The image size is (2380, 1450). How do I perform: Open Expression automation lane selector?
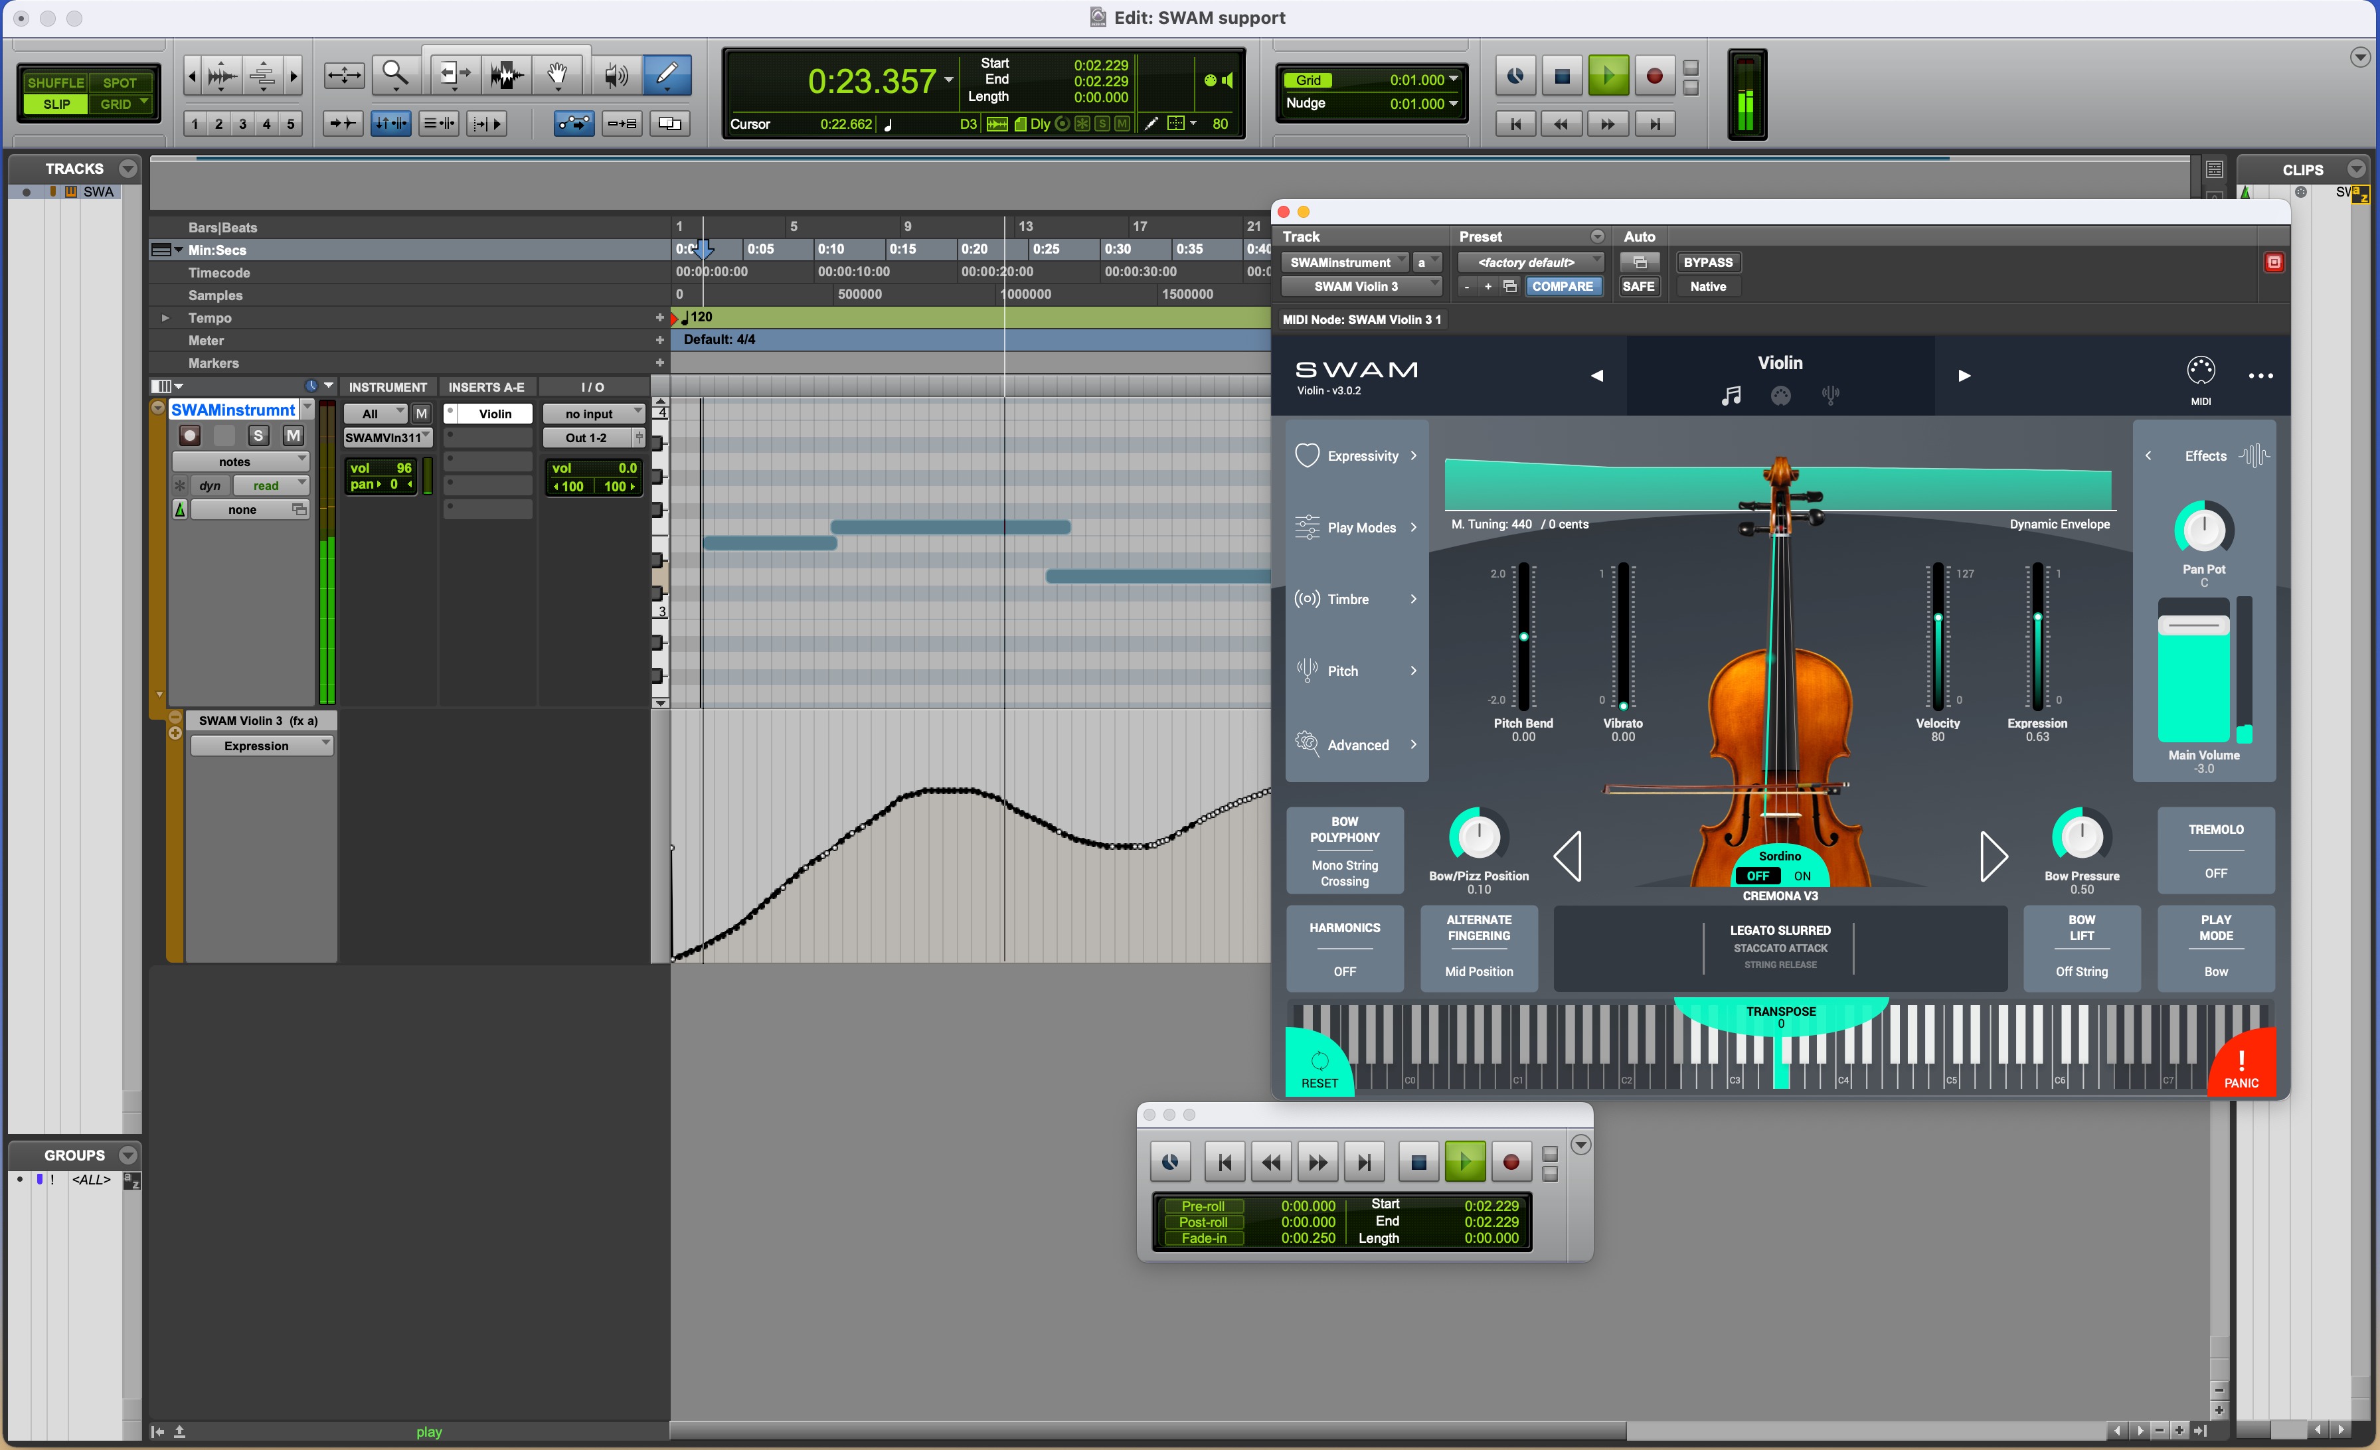pyautogui.click(x=261, y=746)
